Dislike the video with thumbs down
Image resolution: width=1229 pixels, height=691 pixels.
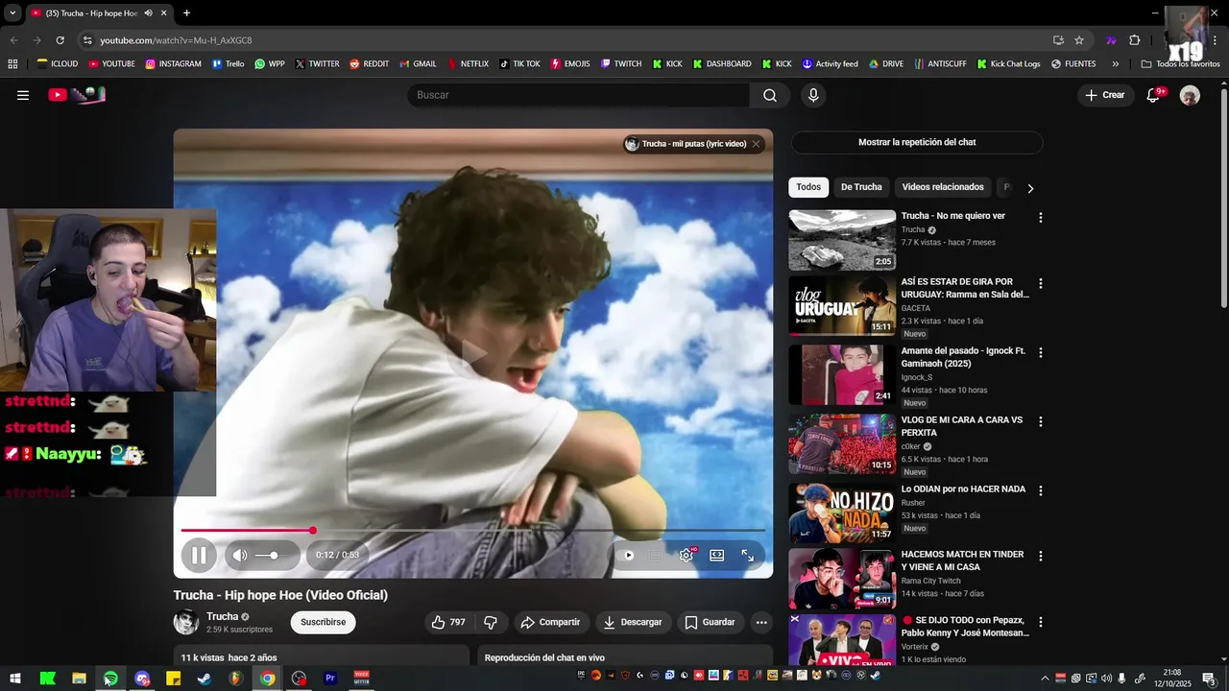[491, 622]
